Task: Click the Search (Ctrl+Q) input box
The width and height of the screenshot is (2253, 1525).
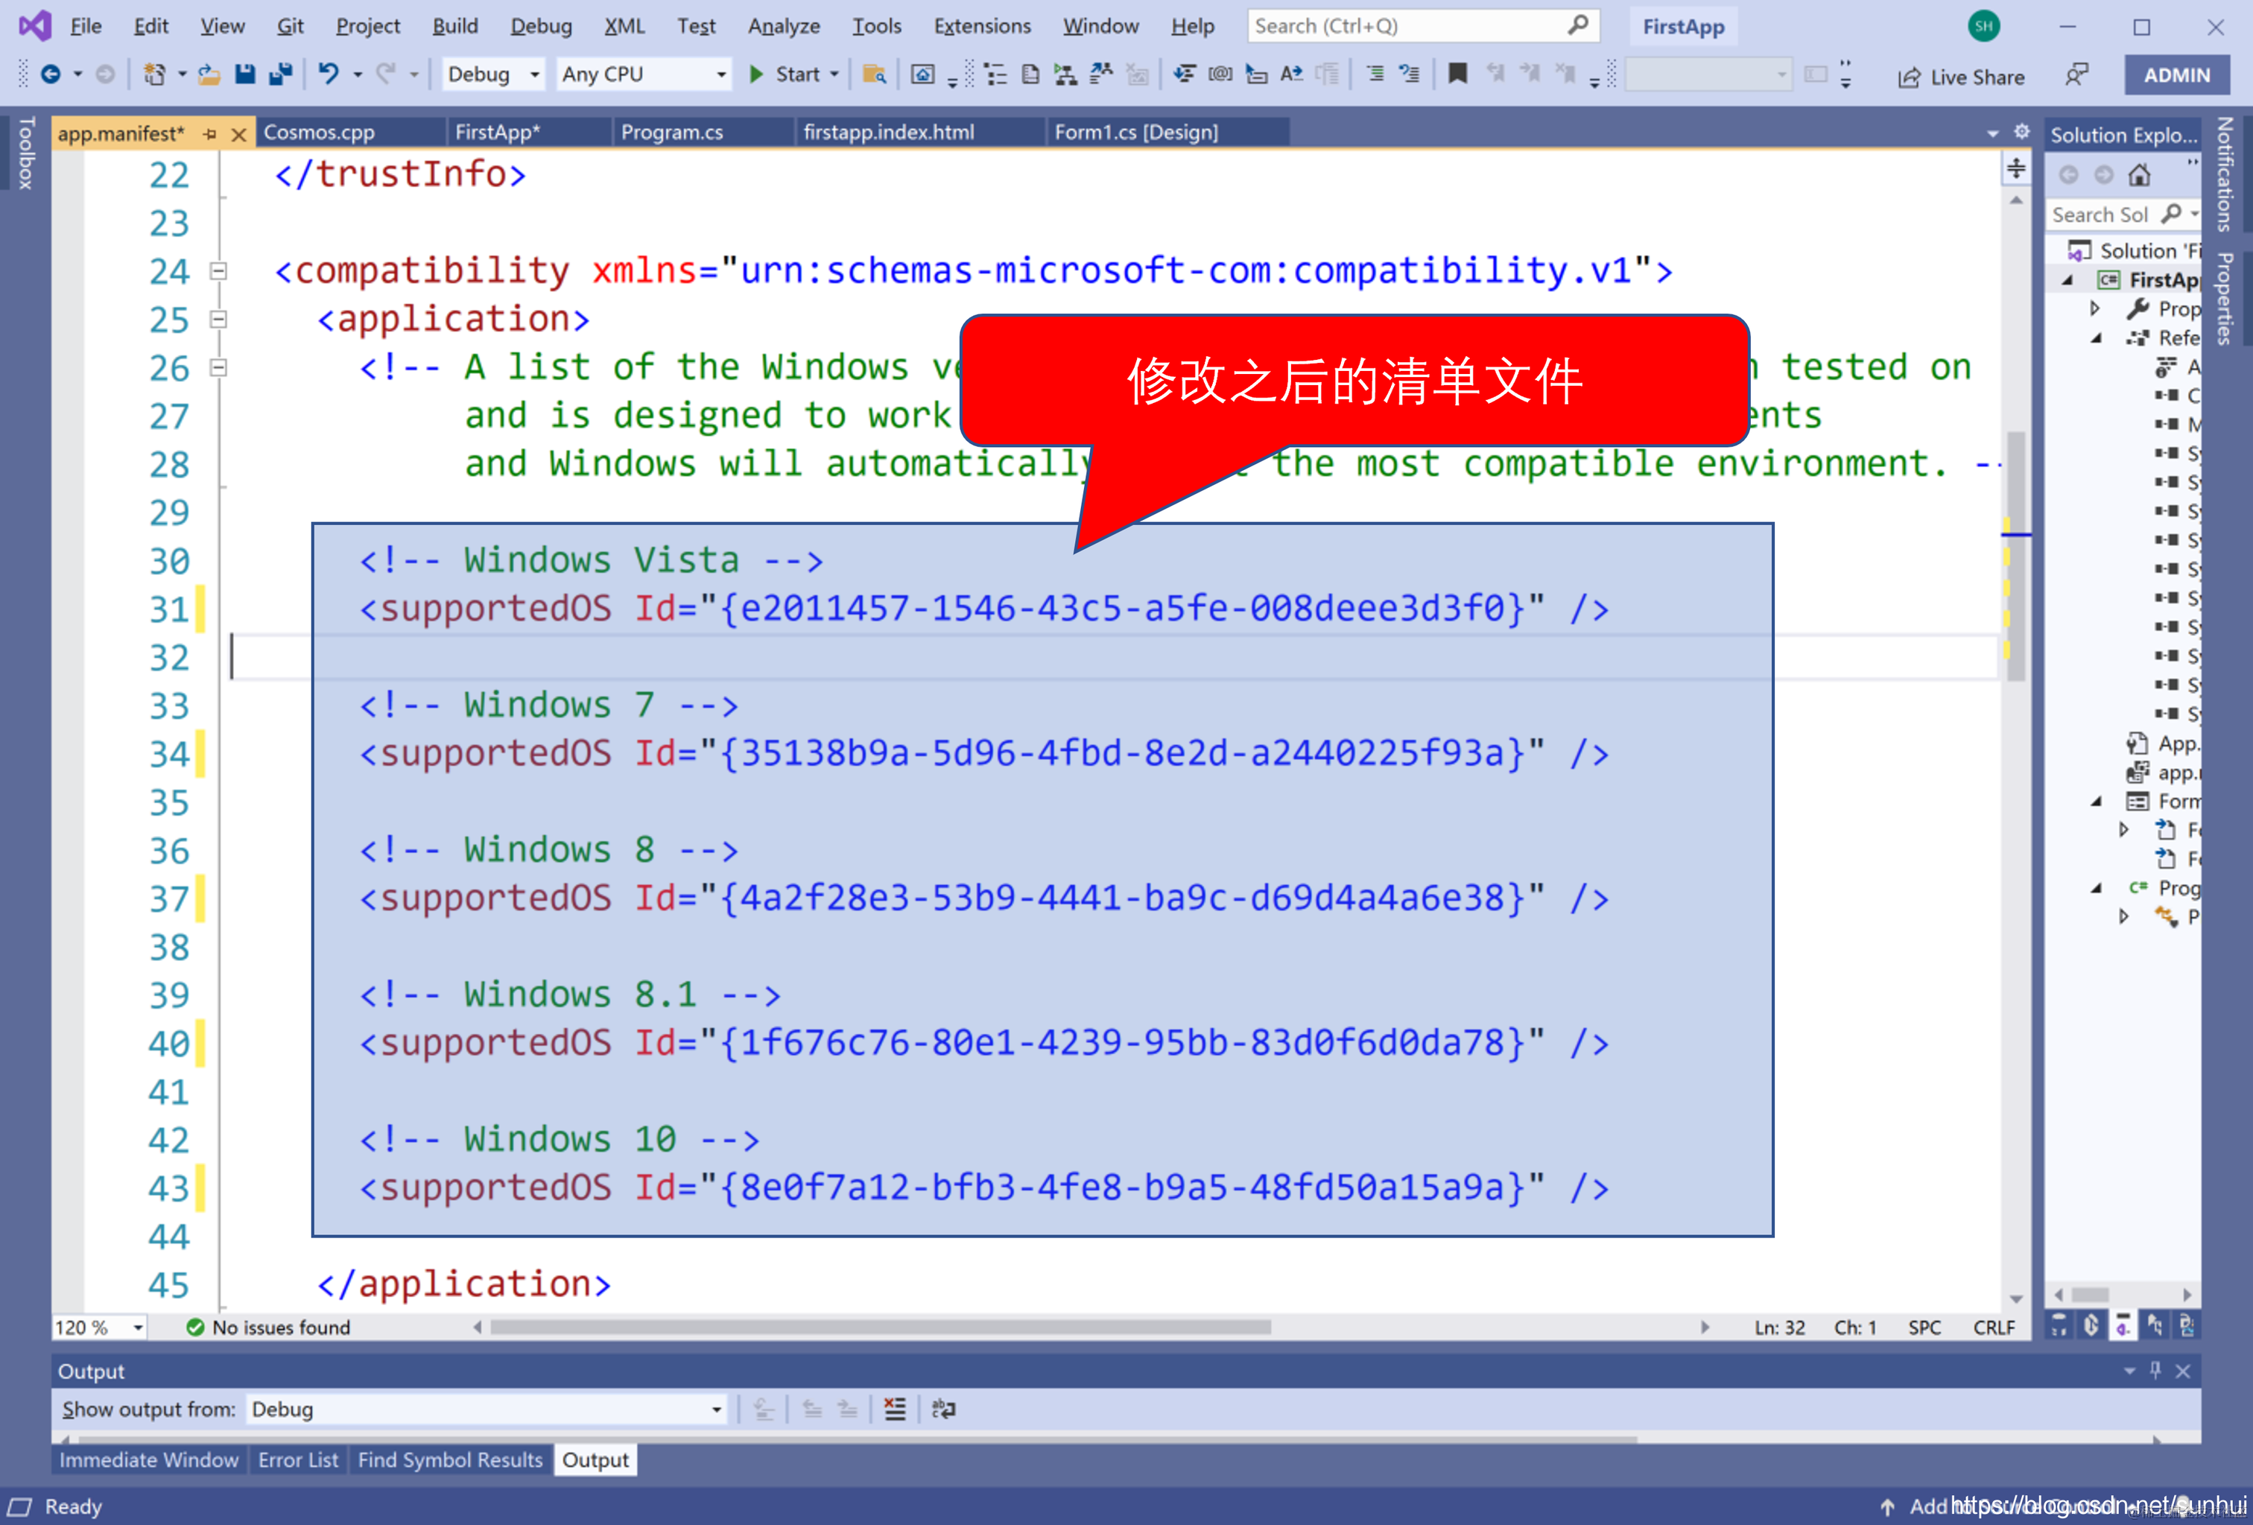Action: click(1406, 26)
